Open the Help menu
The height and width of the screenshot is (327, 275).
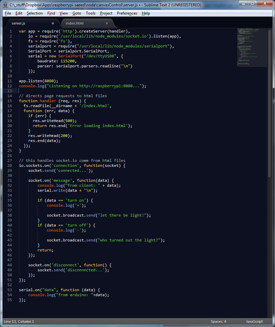coord(146,13)
